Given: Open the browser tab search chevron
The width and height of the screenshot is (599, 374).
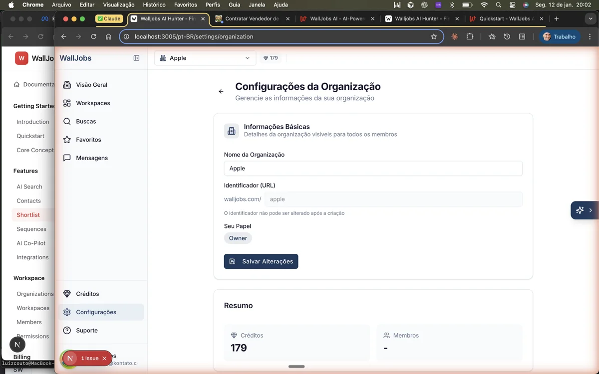Looking at the screenshot, I should click(x=591, y=18).
